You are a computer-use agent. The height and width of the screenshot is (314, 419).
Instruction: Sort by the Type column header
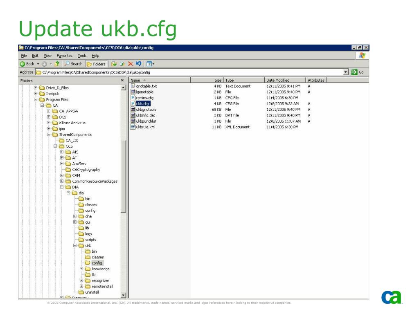pos(244,80)
